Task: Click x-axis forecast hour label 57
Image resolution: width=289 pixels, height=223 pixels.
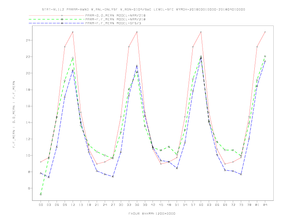Action: pos(193,205)
